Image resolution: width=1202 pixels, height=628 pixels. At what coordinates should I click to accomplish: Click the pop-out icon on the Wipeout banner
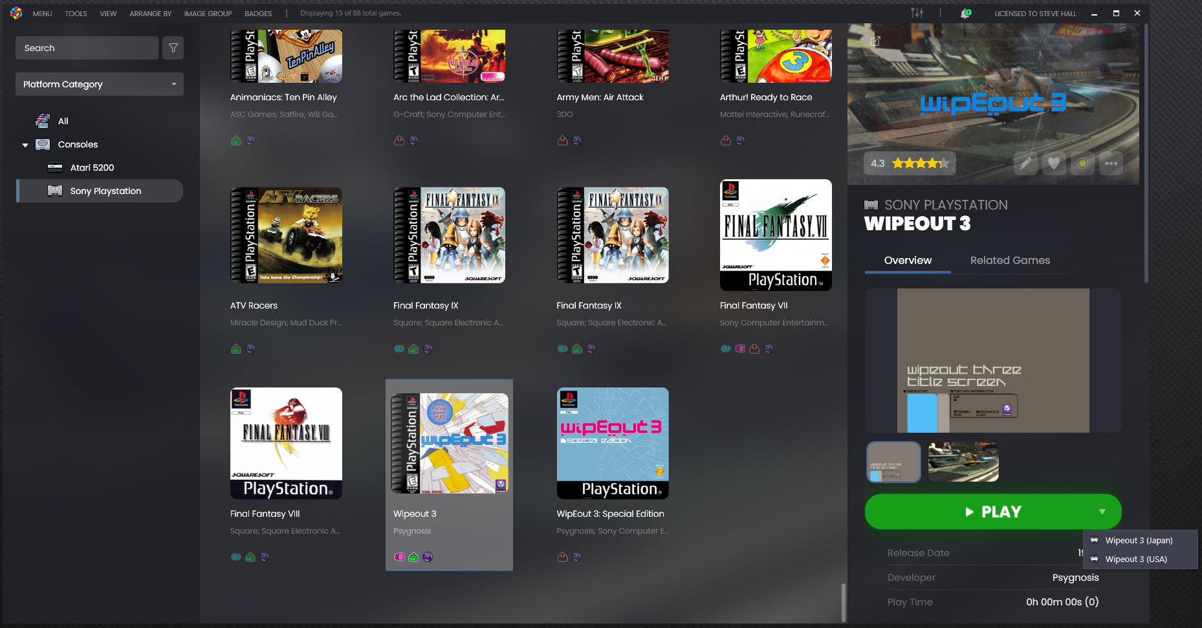pyautogui.click(x=875, y=41)
